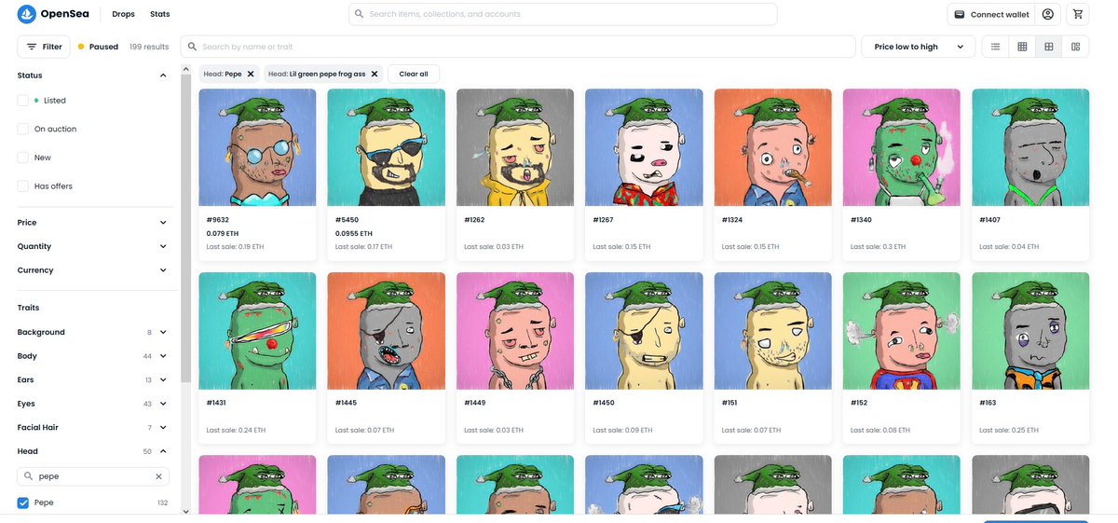Image resolution: width=1118 pixels, height=523 pixels.
Task: Click the 0.079 ETH price text
Action: coord(222,233)
